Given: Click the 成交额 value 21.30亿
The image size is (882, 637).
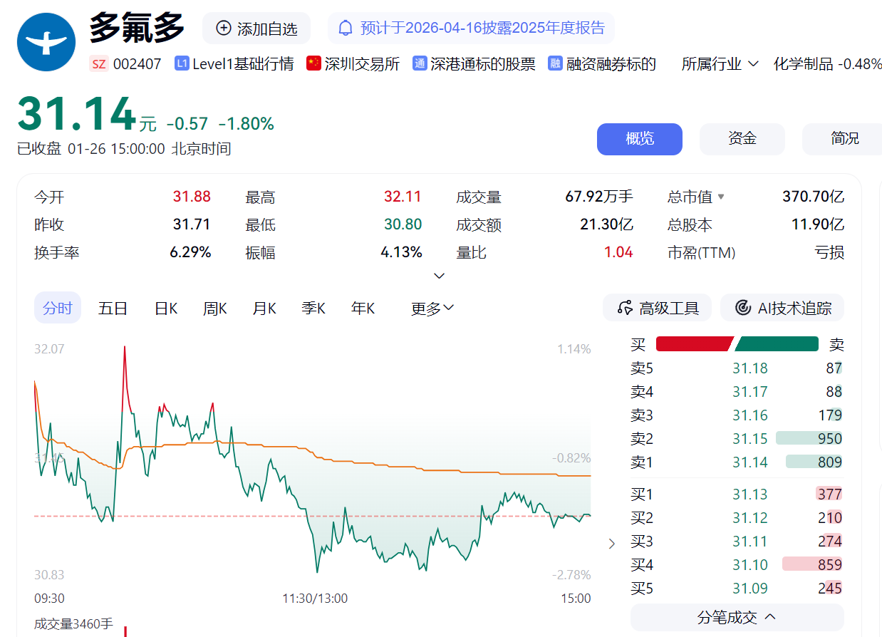Looking at the screenshot, I should (x=606, y=224).
